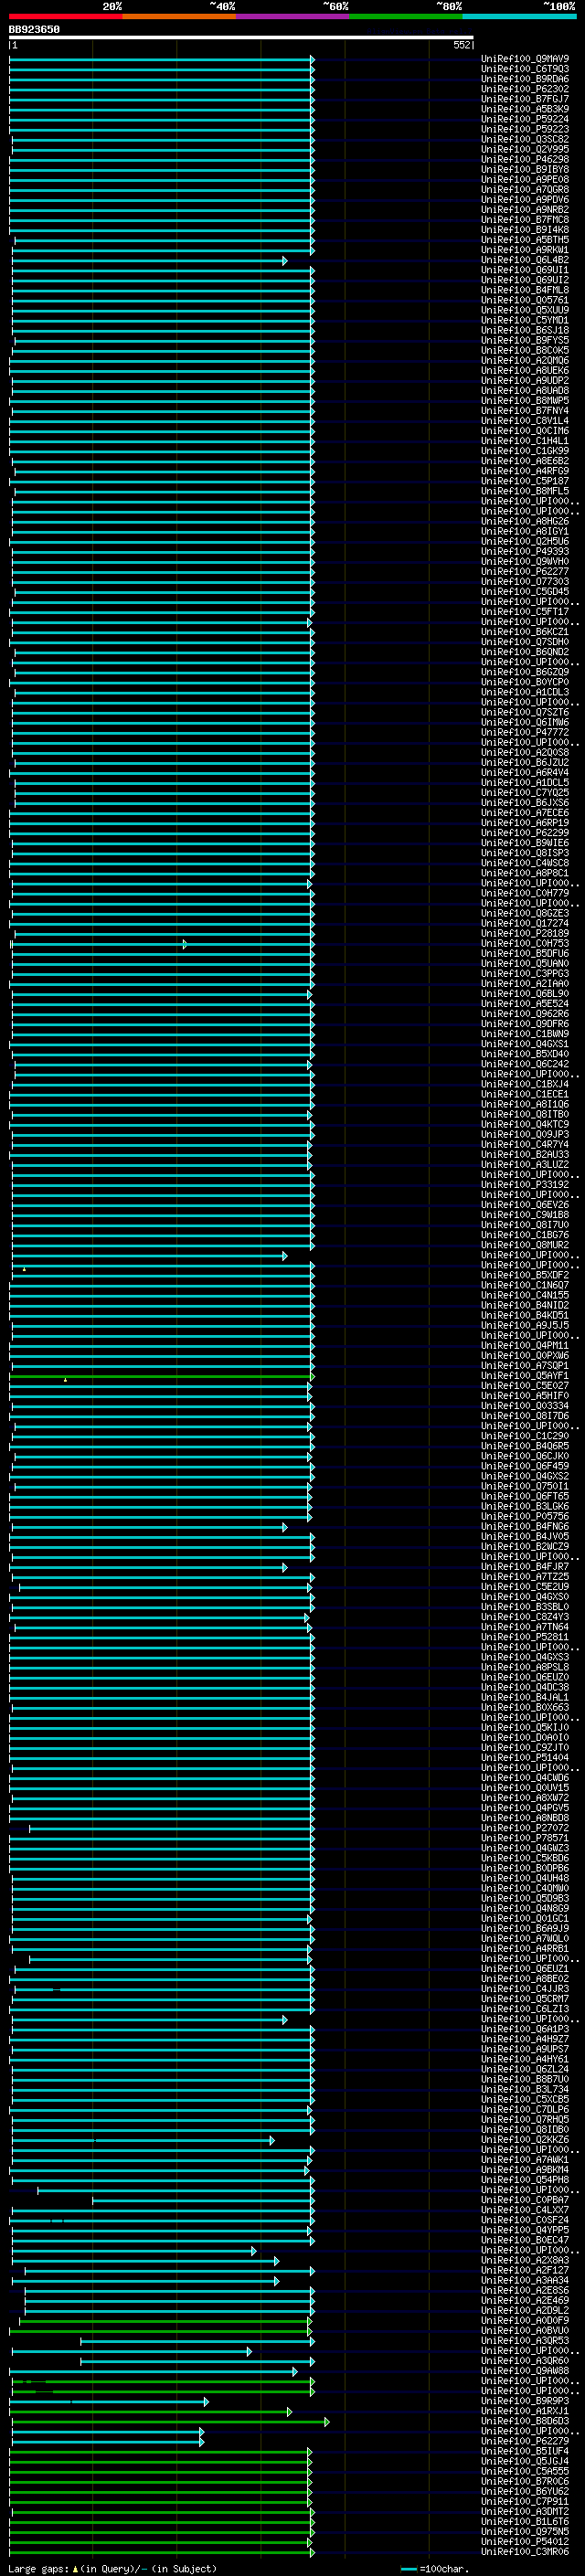585x2576 pixels.
Task: Select the UniRef100_B4FML8 label
Action: [x=525, y=290]
